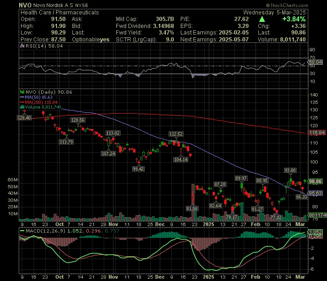This screenshot has width=327, height=281.
Task: Click the RSI(14) indicator icon
Action: [x=22, y=46]
